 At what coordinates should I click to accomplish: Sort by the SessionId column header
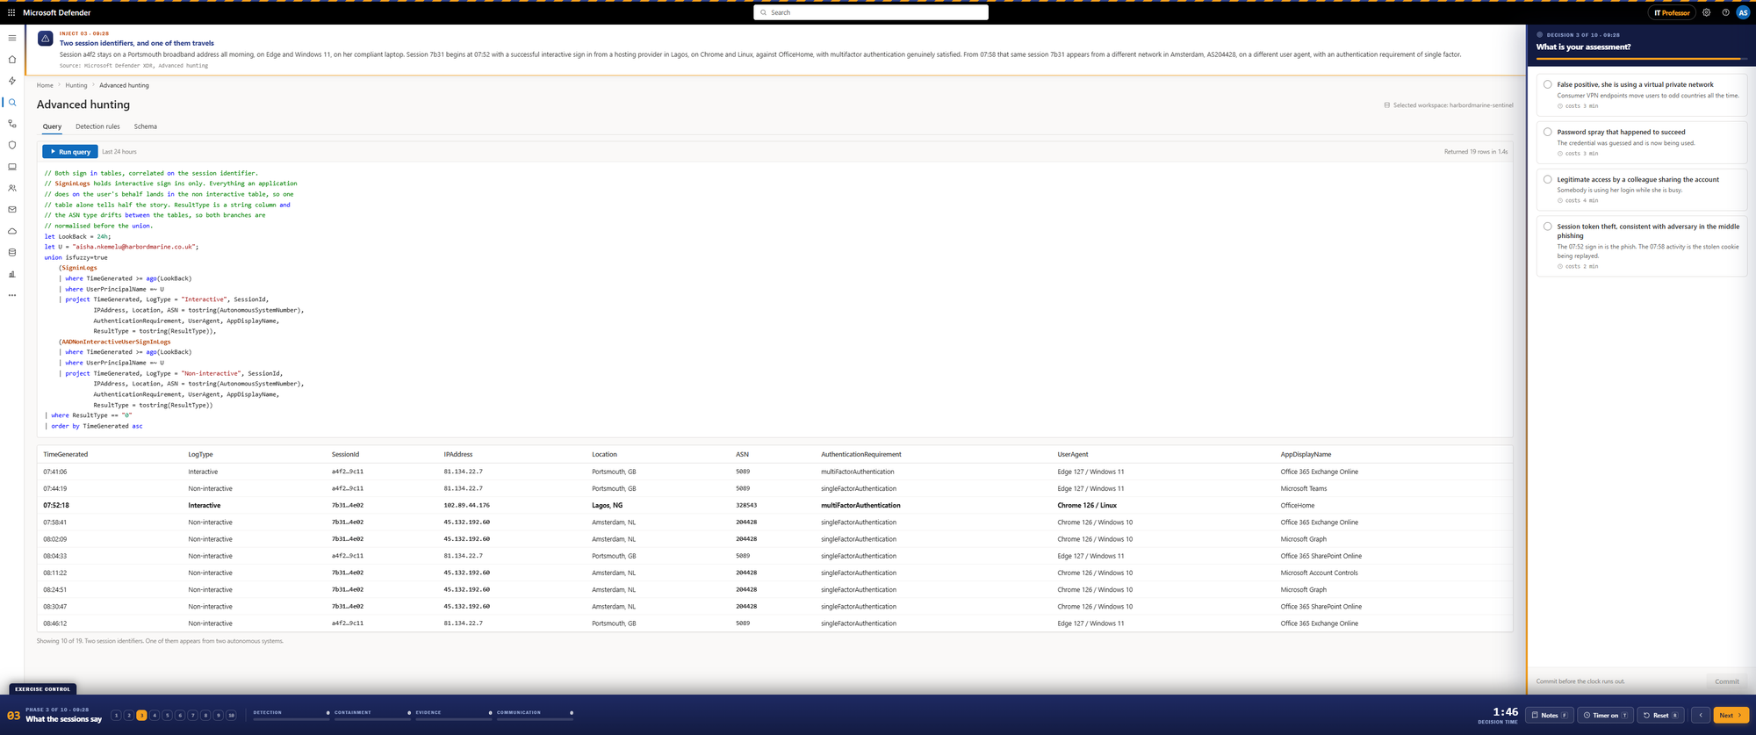point(345,455)
